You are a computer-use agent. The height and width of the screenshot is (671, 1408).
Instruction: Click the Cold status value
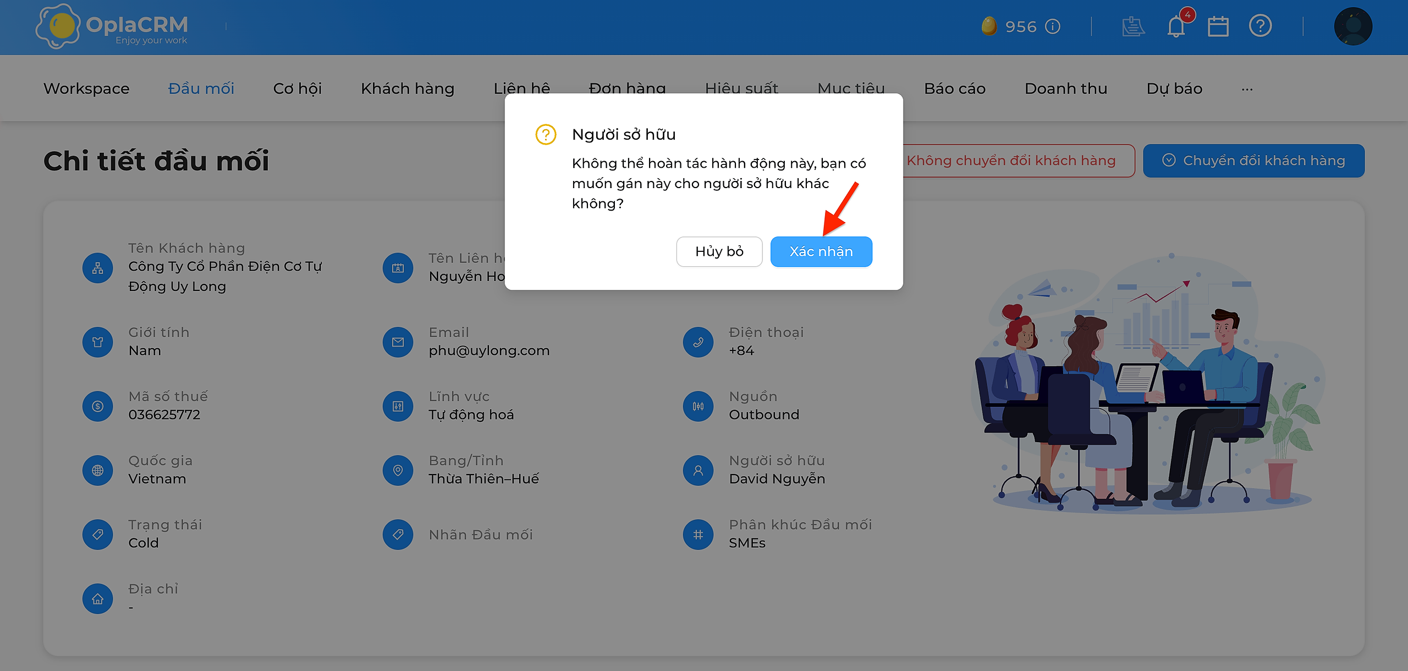[x=144, y=542]
